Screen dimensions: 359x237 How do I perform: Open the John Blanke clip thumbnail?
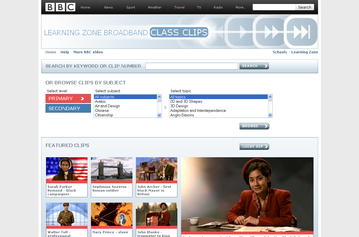point(157,214)
